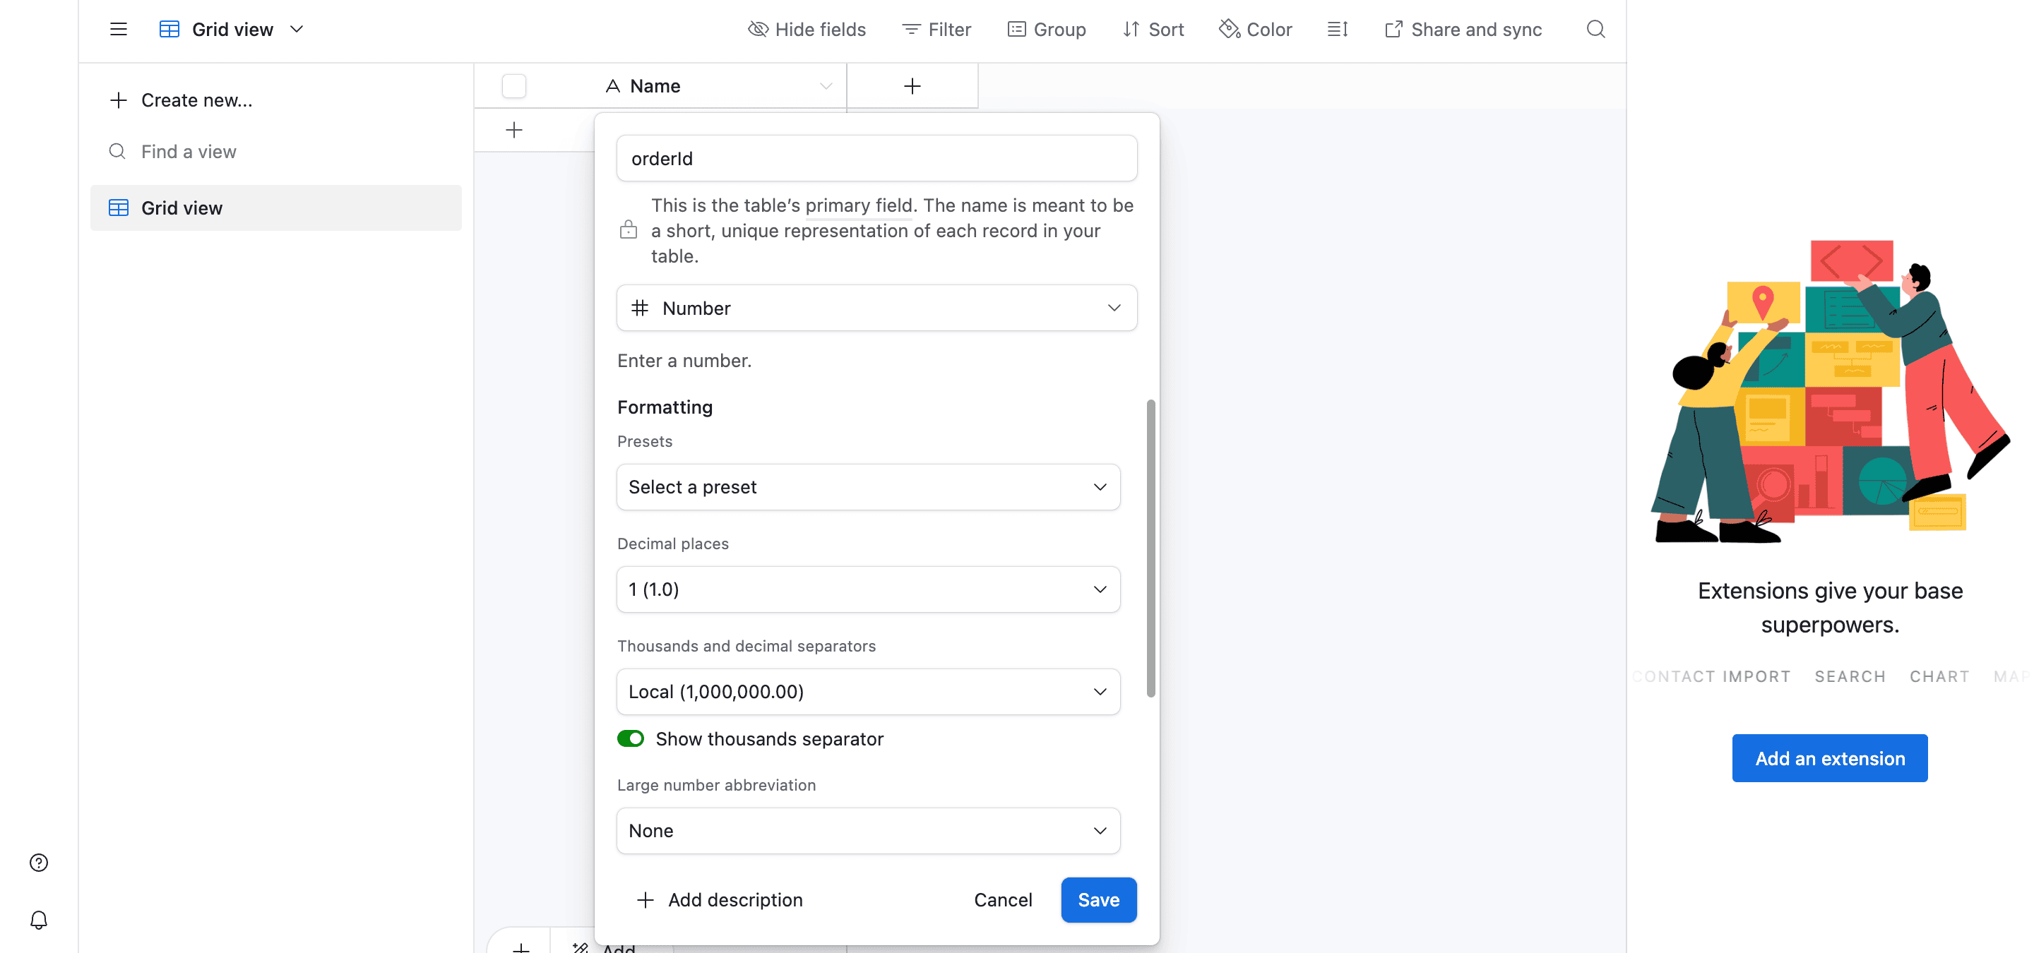This screenshot has width=2034, height=953.
Task: Click the Hide fields toolbar item
Action: coord(806,29)
